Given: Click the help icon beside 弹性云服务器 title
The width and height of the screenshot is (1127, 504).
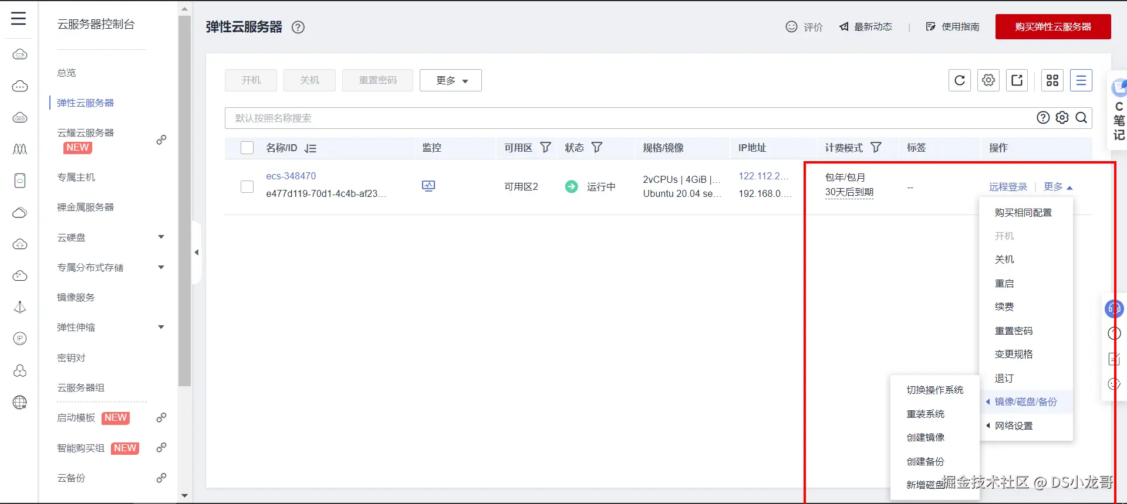Looking at the screenshot, I should coord(298,27).
